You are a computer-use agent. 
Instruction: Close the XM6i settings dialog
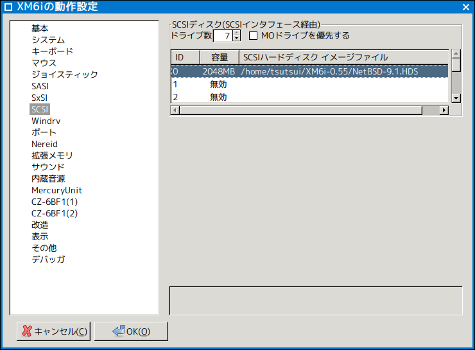(466, 6)
